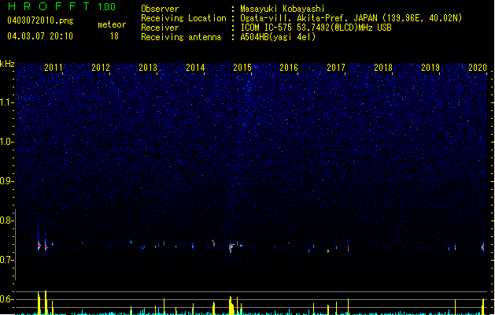The width and height of the screenshot is (495, 315).
Task: Click the 2018 time marker
Action: (x=383, y=68)
